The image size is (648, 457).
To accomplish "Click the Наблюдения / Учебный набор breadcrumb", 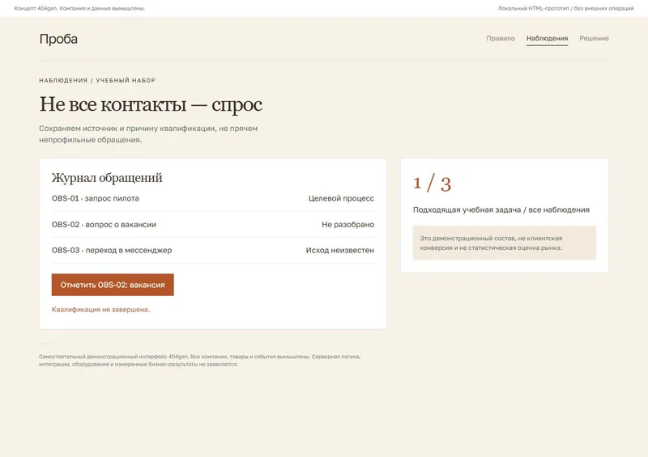I will click(x=97, y=81).
